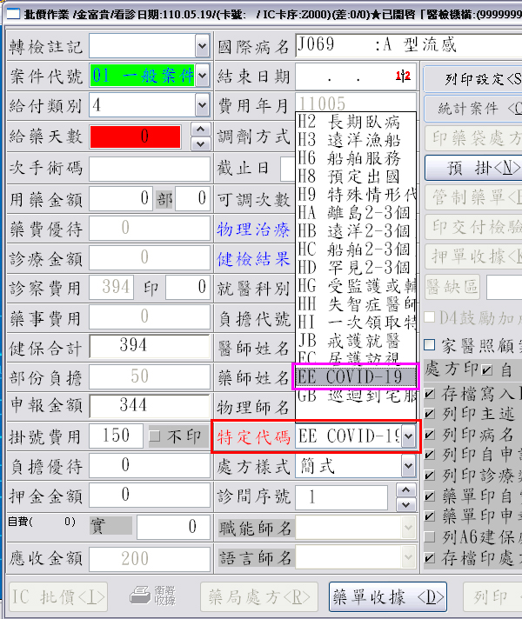Open the 處方樣式 dropdown

click(x=409, y=467)
